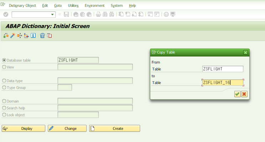Click the Last Page icon
This screenshot has width=265, height=142.
click(x=141, y=14)
